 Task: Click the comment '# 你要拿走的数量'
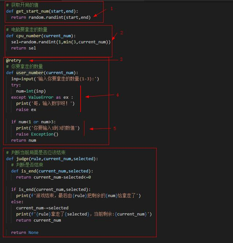pos(24,67)
